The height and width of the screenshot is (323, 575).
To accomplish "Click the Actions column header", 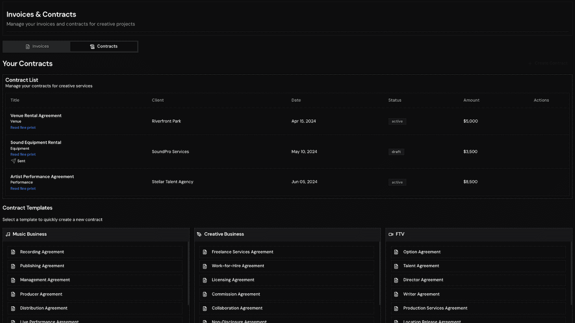I will [x=541, y=100].
